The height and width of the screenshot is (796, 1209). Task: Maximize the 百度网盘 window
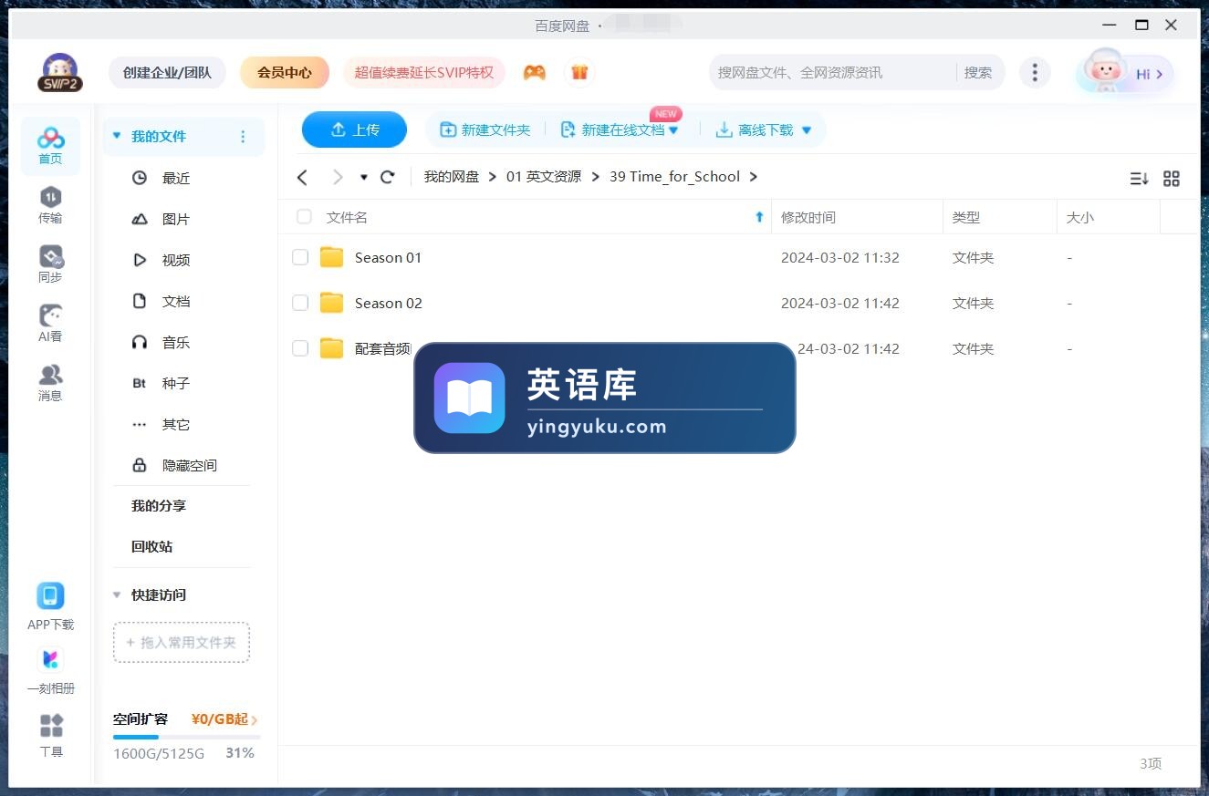(x=1141, y=25)
